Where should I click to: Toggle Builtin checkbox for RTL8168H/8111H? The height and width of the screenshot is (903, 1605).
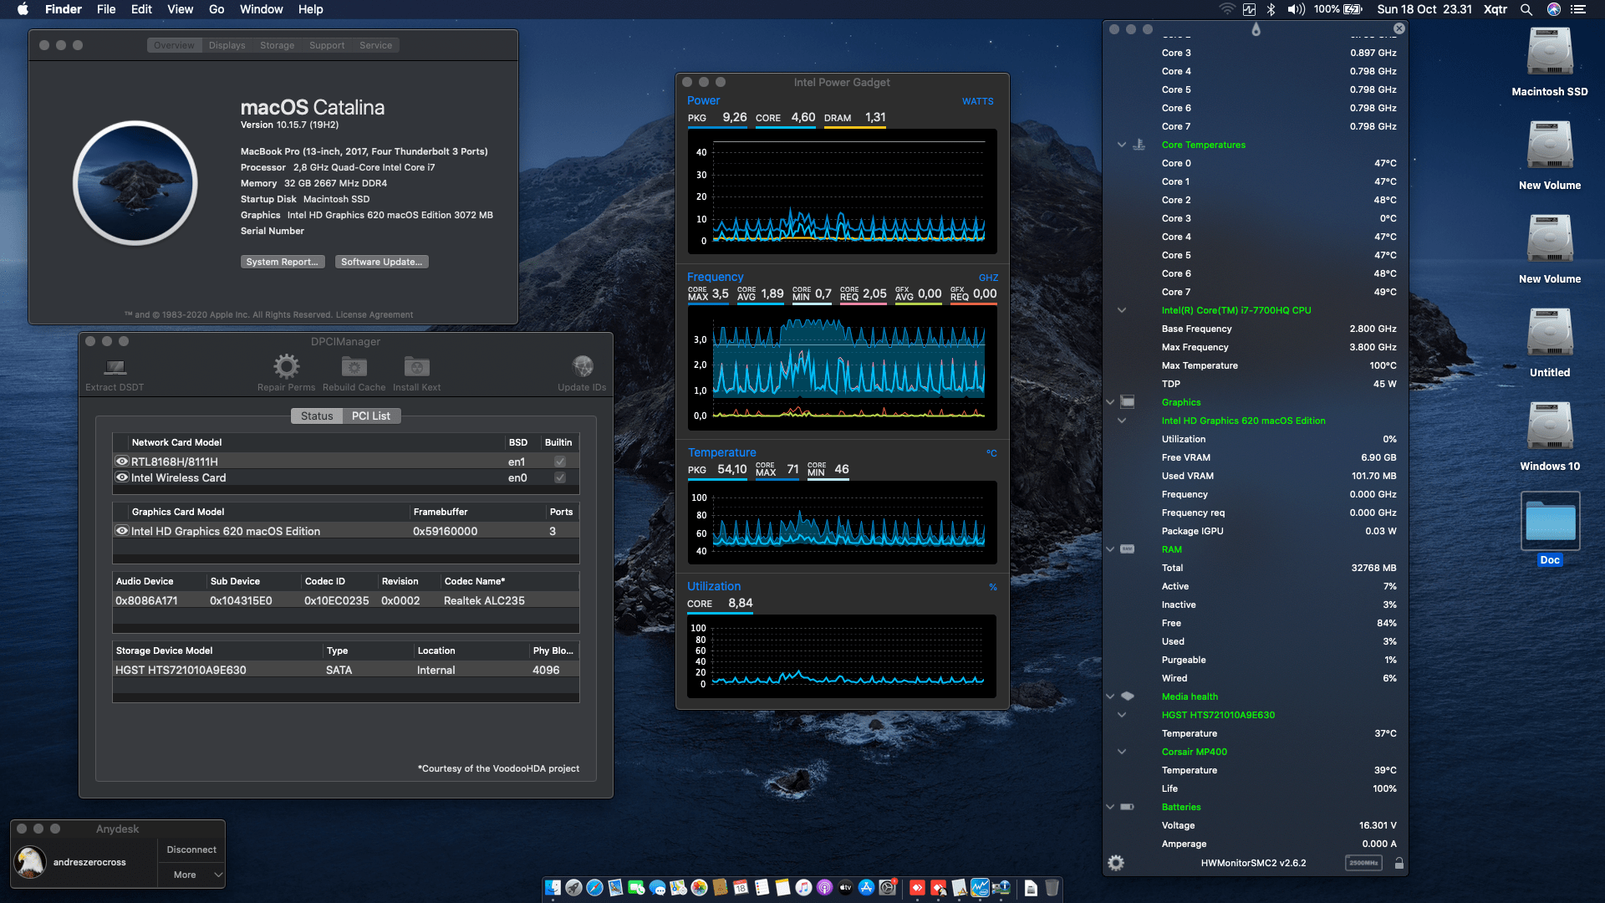(x=560, y=462)
